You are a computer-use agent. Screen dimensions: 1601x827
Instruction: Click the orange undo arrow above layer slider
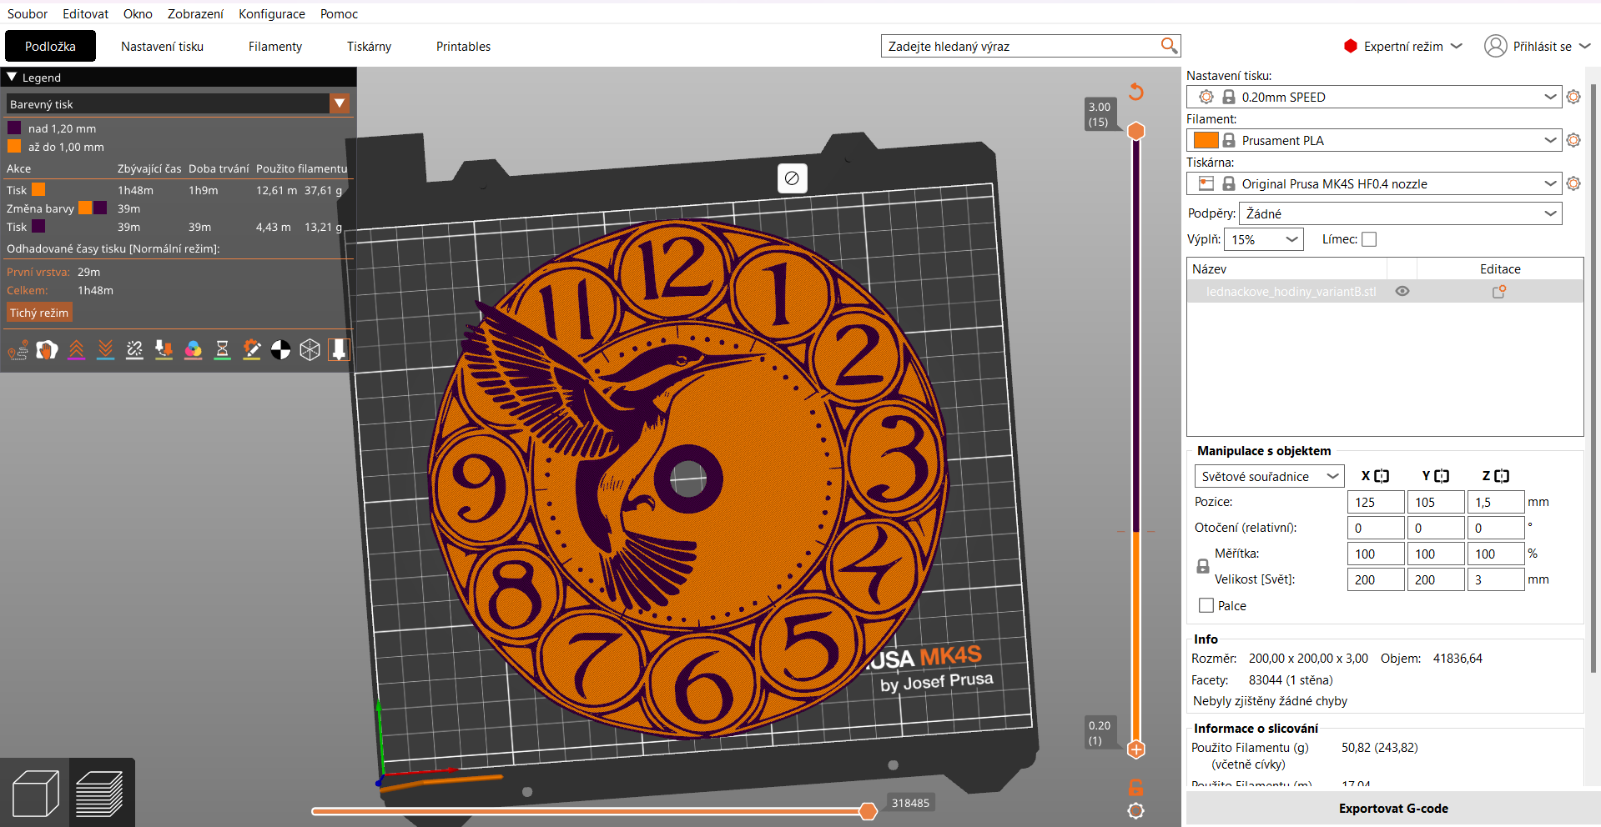coord(1136,92)
